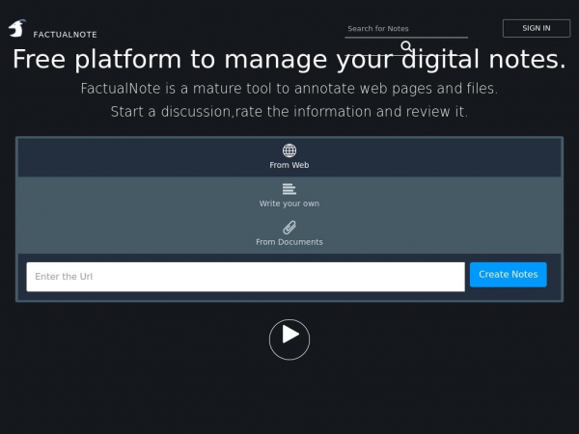Click the Create Notes button

click(x=509, y=275)
